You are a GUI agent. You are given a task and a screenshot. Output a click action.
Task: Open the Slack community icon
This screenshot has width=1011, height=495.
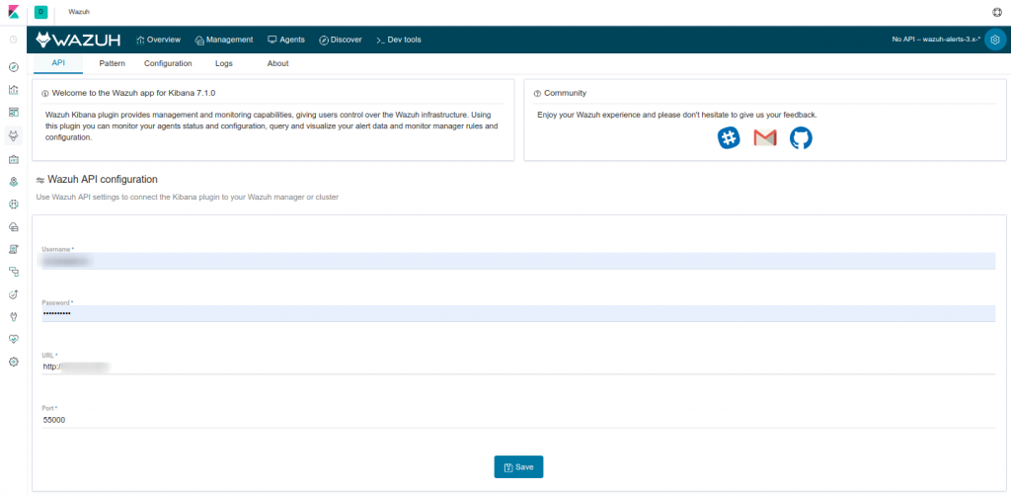[729, 137]
